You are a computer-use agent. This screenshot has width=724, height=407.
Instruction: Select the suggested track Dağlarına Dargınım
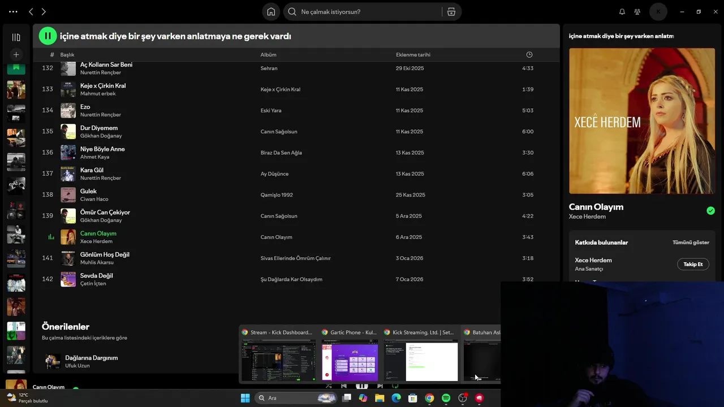91,358
